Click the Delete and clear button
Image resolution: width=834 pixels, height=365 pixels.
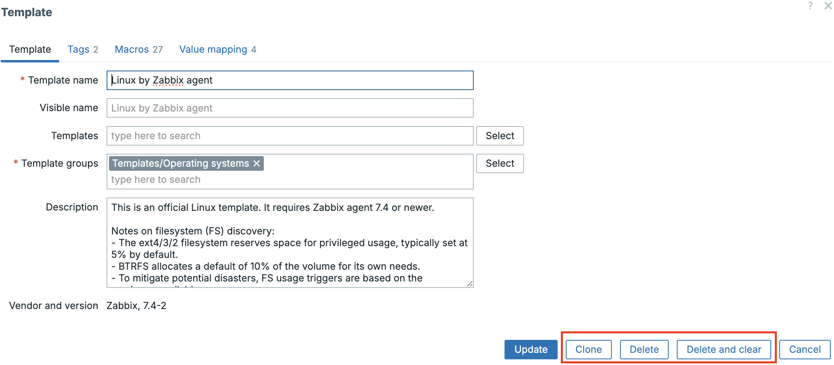724,349
